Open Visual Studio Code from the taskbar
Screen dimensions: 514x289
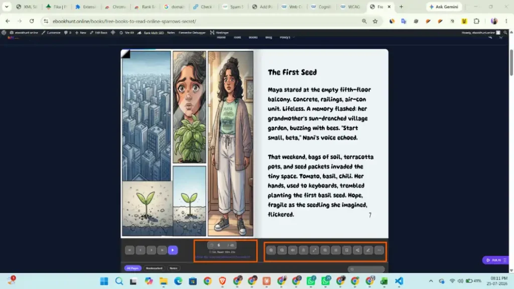pyautogui.click(x=399, y=281)
